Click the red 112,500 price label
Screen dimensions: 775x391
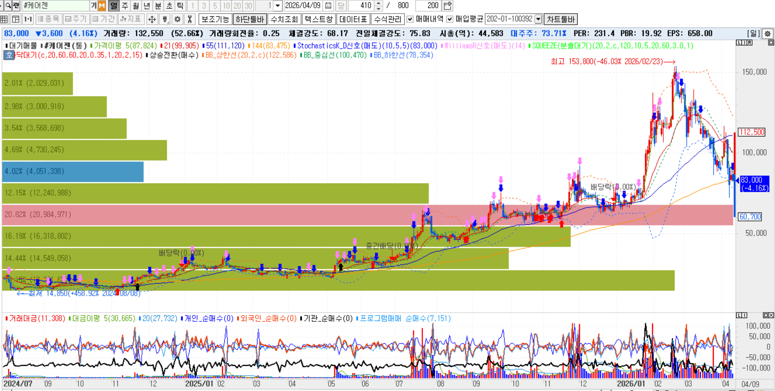[x=752, y=132]
